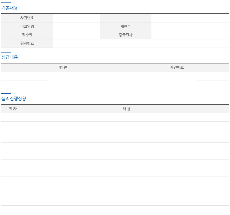Select the 사건번호 label in 기본내용 table

pyautogui.click(x=27, y=18)
